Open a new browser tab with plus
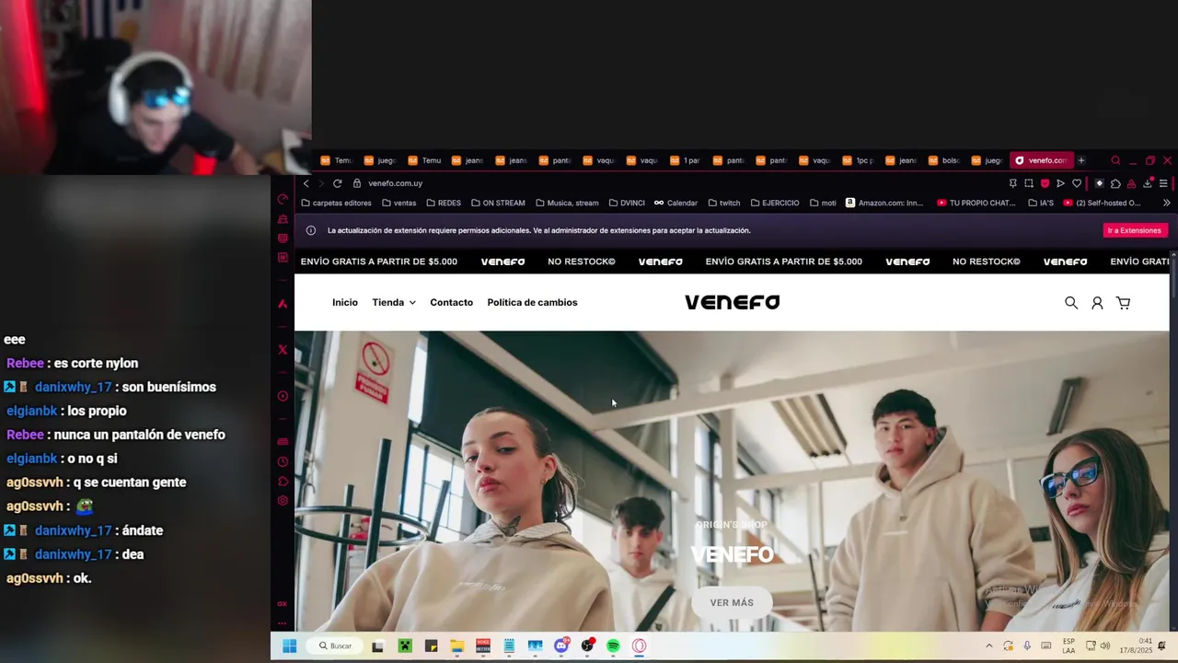This screenshot has width=1178, height=663. pos(1081,160)
